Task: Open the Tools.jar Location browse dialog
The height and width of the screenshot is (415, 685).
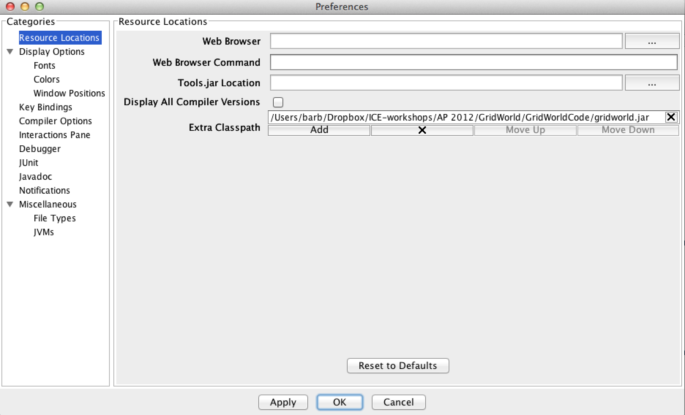Action: click(x=652, y=83)
